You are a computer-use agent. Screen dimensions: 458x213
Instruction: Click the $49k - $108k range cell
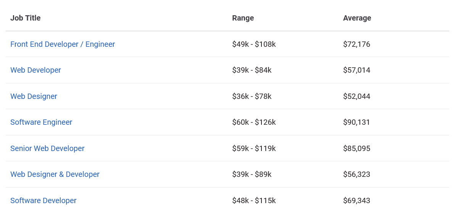pyautogui.click(x=254, y=44)
